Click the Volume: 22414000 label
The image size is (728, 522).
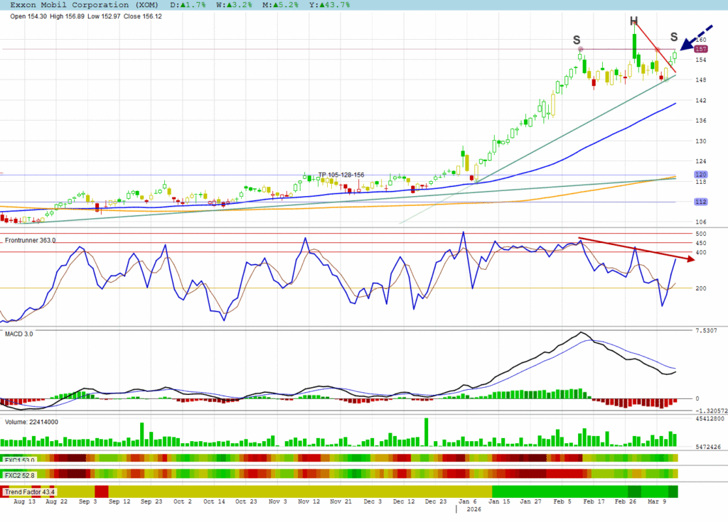pos(32,422)
